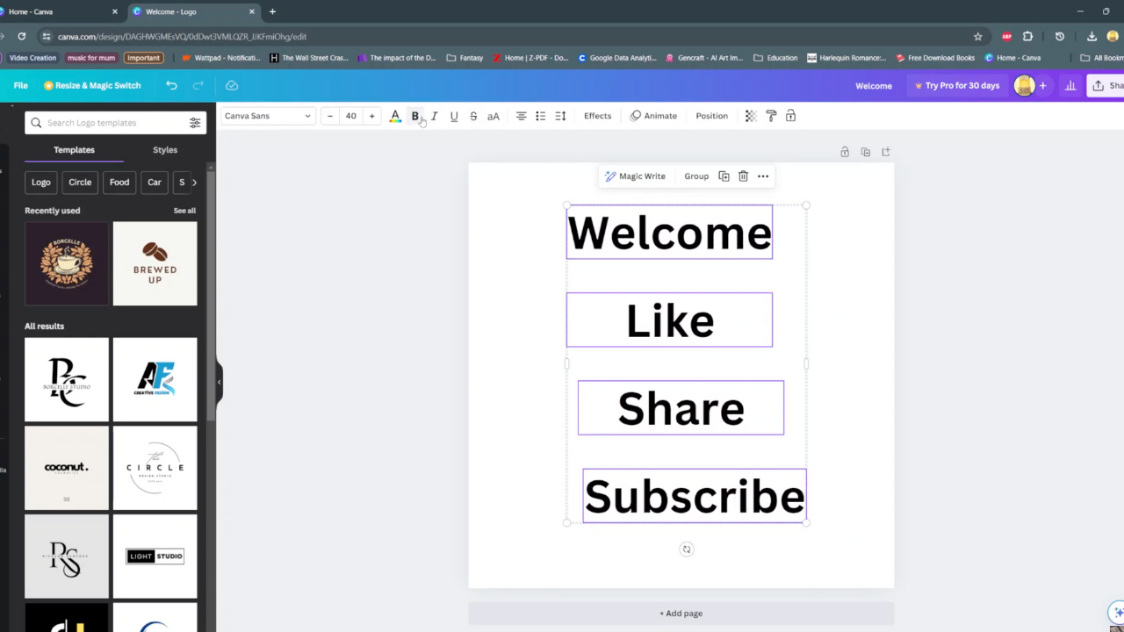1124x632 pixels.
Task: Select the Brewed Up logo template
Action: (x=155, y=263)
